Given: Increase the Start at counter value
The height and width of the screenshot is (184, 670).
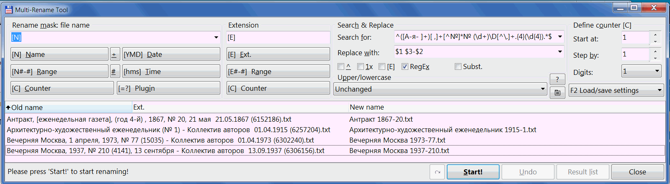Looking at the screenshot, I should [655, 35].
